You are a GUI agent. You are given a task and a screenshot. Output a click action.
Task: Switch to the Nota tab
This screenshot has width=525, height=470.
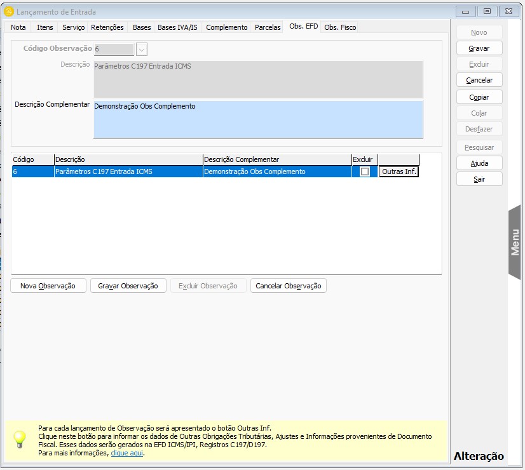coord(18,27)
